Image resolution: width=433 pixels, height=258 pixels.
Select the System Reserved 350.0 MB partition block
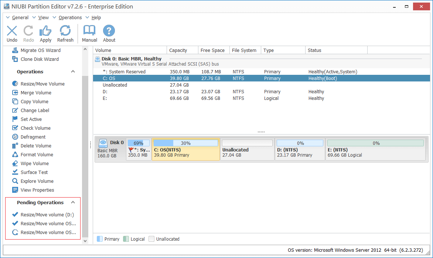[139, 149]
